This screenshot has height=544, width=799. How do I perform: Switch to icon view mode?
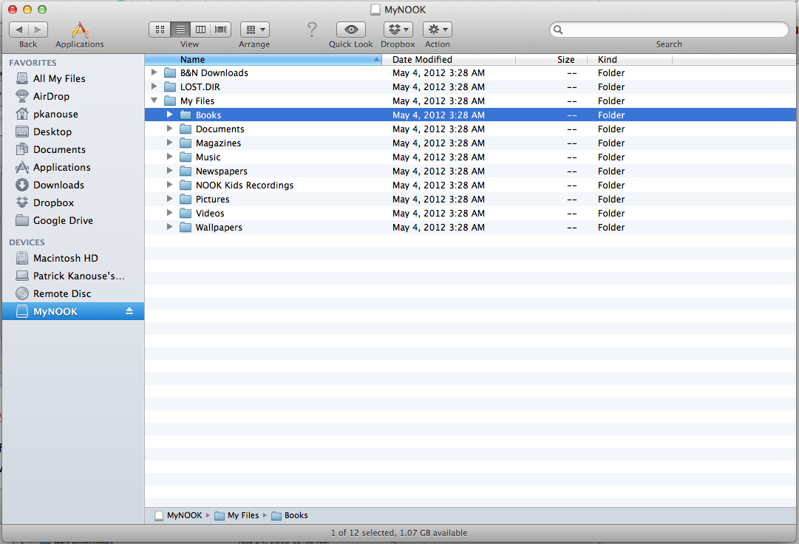(x=160, y=30)
